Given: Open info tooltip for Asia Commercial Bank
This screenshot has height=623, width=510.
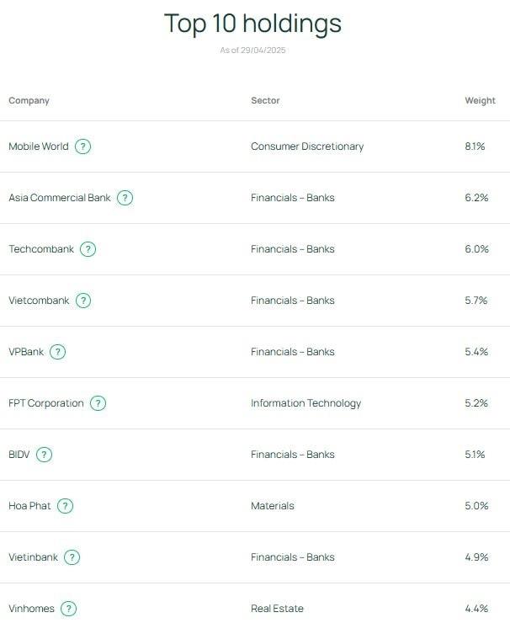Looking at the screenshot, I should coord(125,198).
